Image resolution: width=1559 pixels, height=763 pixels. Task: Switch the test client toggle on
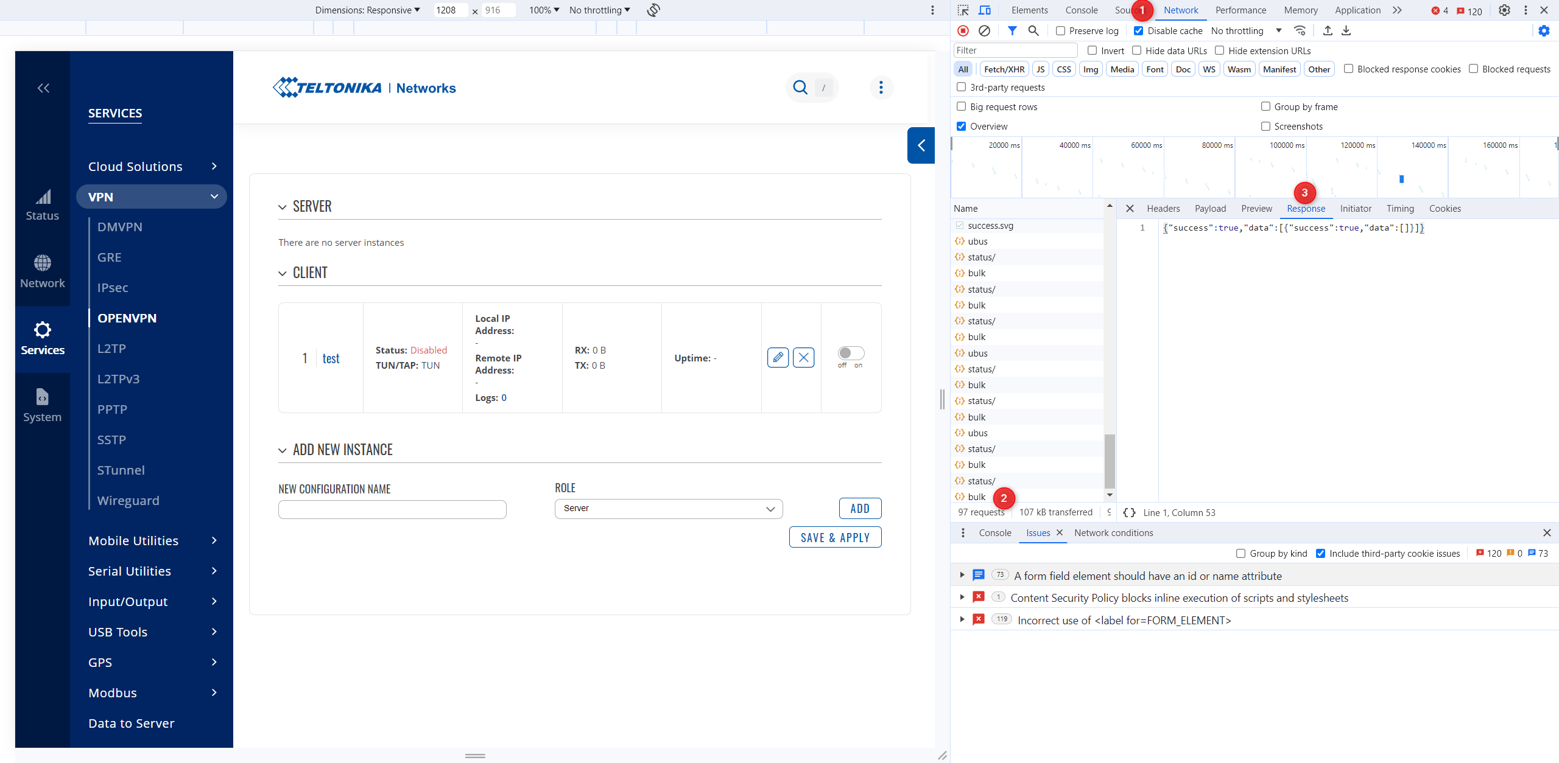(851, 353)
